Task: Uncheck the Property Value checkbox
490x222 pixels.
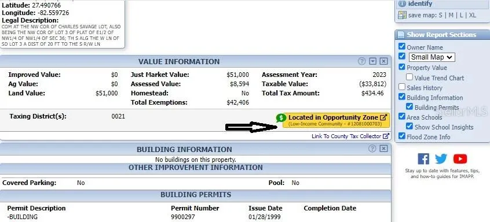Action: [x=402, y=66]
